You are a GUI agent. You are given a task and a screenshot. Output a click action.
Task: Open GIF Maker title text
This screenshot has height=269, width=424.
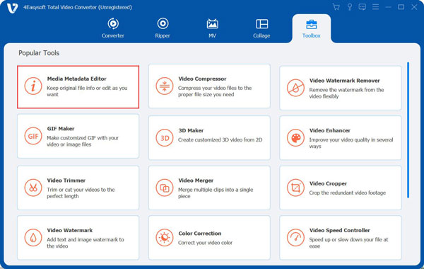coord(61,129)
